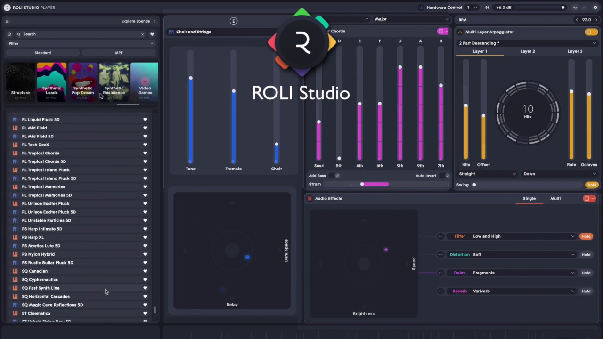Viewport: 603px width, 339px height.
Task: Favorite the ST Cinematica preset heart
Action: pyautogui.click(x=145, y=314)
